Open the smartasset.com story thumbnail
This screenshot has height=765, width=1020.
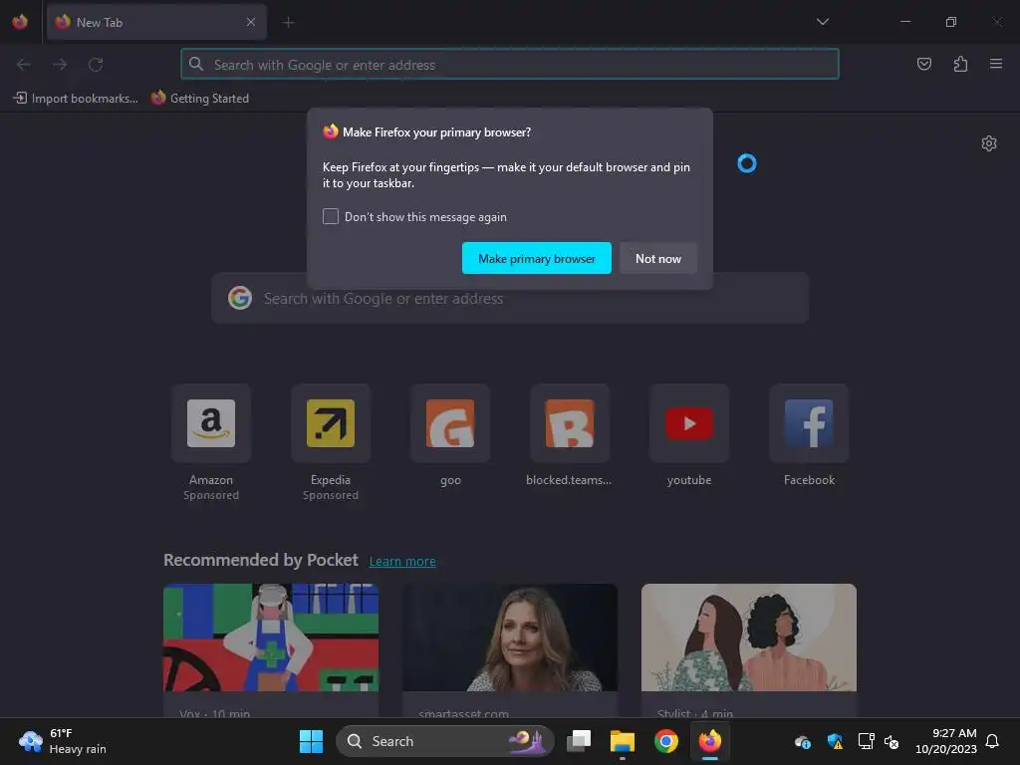pos(510,637)
